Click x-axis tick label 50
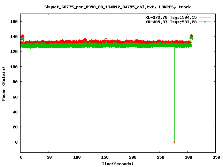The height and width of the screenshot is (167, 223). (49, 157)
